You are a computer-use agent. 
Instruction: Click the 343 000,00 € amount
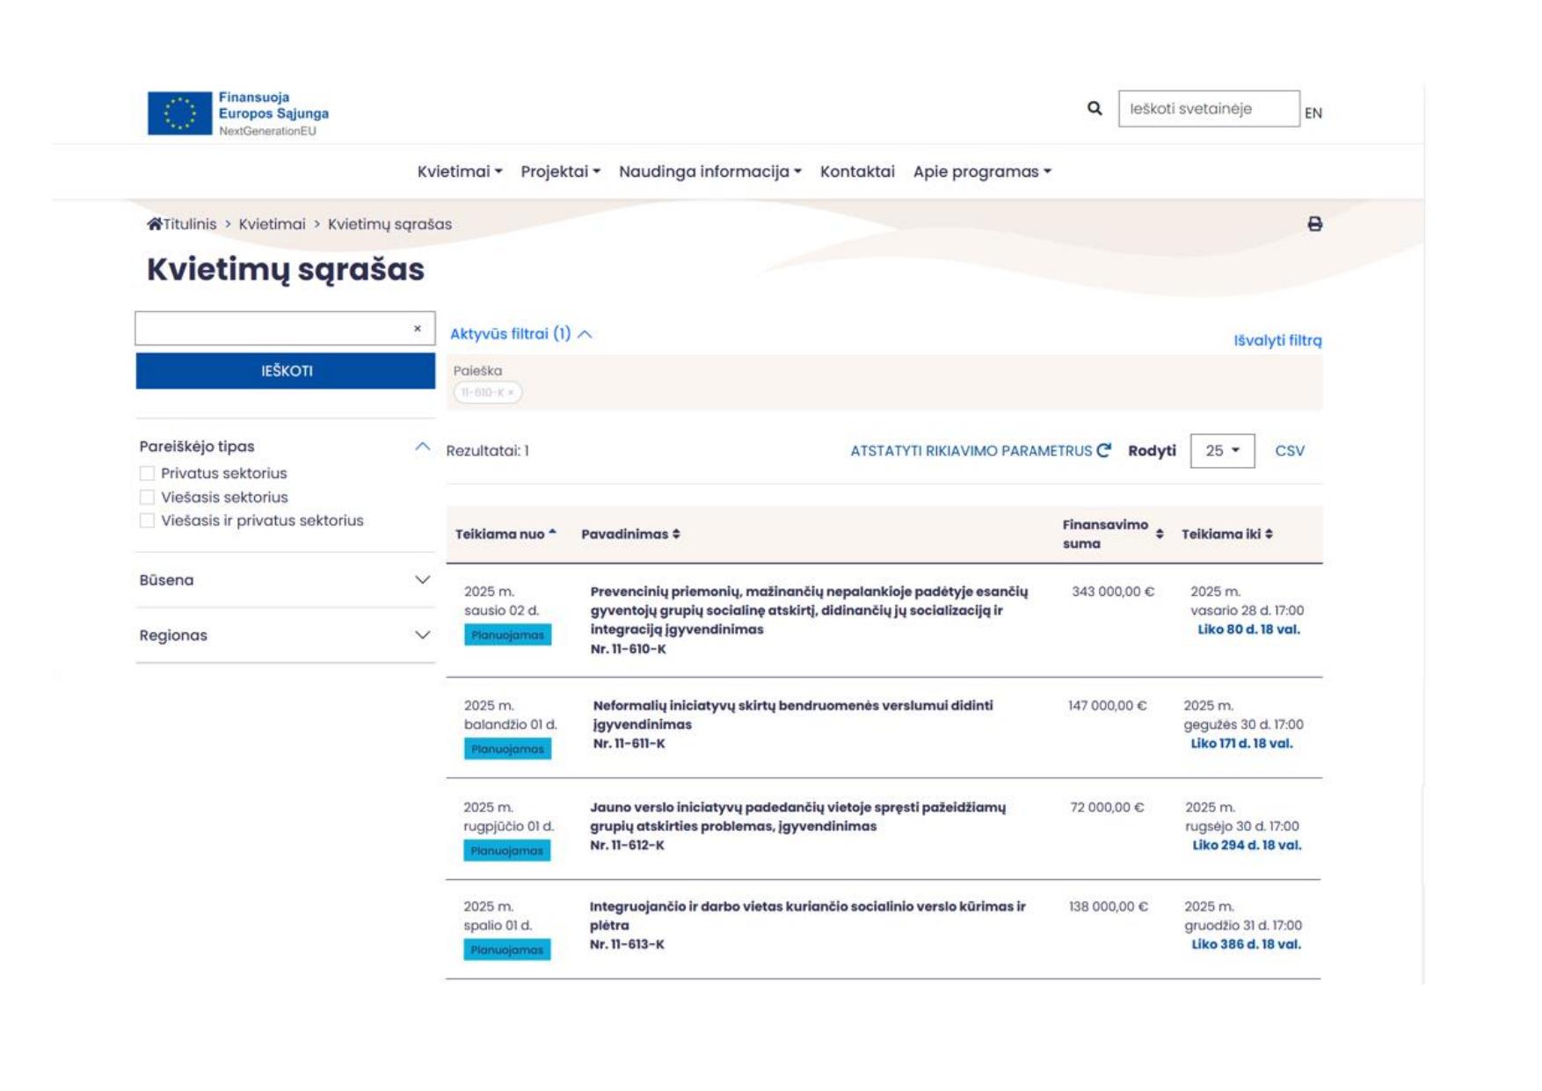pos(1113,592)
